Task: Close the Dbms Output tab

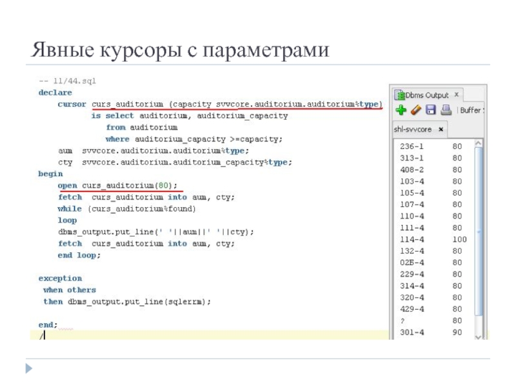Action: pos(456,95)
